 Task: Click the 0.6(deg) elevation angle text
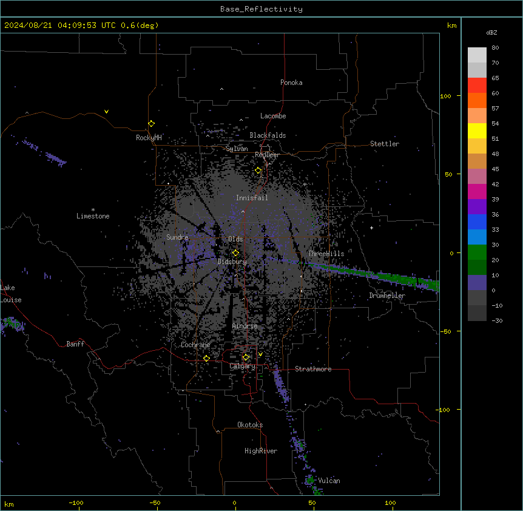coord(140,25)
